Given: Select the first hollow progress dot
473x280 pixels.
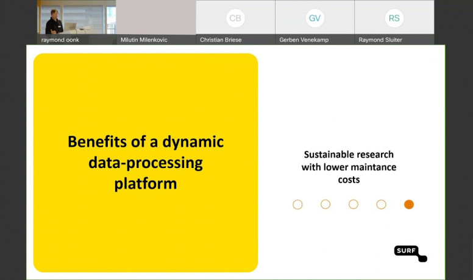Looking at the screenshot, I should coord(297,205).
